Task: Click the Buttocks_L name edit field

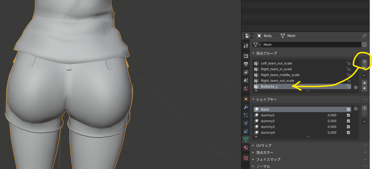Action: (x=303, y=87)
